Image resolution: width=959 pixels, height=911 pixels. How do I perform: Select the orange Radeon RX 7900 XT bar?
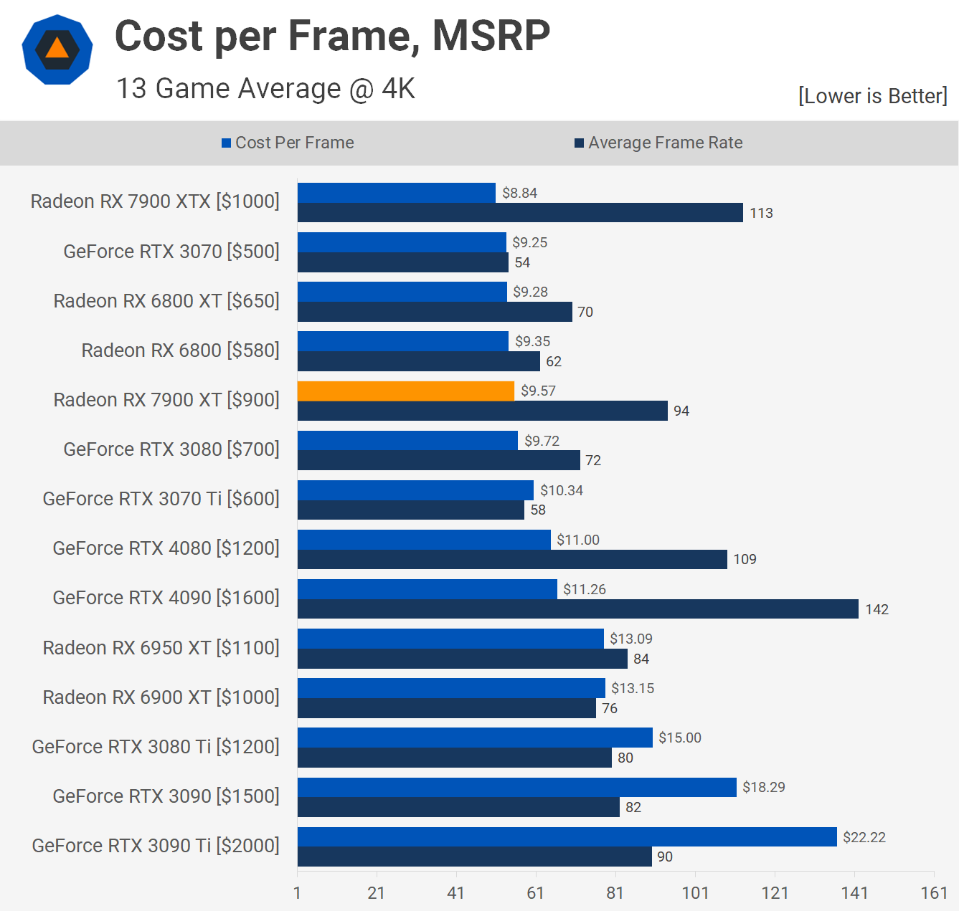pos(406,391)
